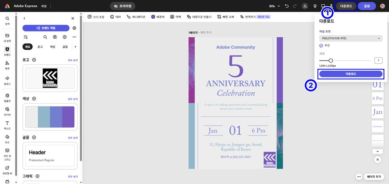Open brand settings gear icon
This screenshot has height=184, width=389.
click(74, 28)
